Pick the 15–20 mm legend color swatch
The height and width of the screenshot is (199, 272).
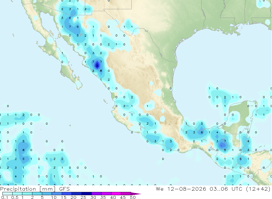(x=67, y=194)
